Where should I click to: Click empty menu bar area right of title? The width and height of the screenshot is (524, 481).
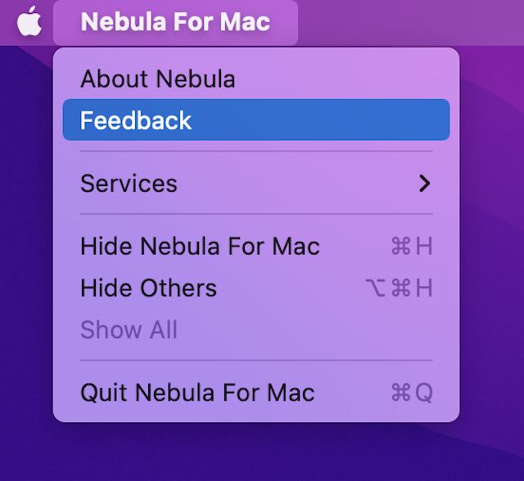coord(411,22)
